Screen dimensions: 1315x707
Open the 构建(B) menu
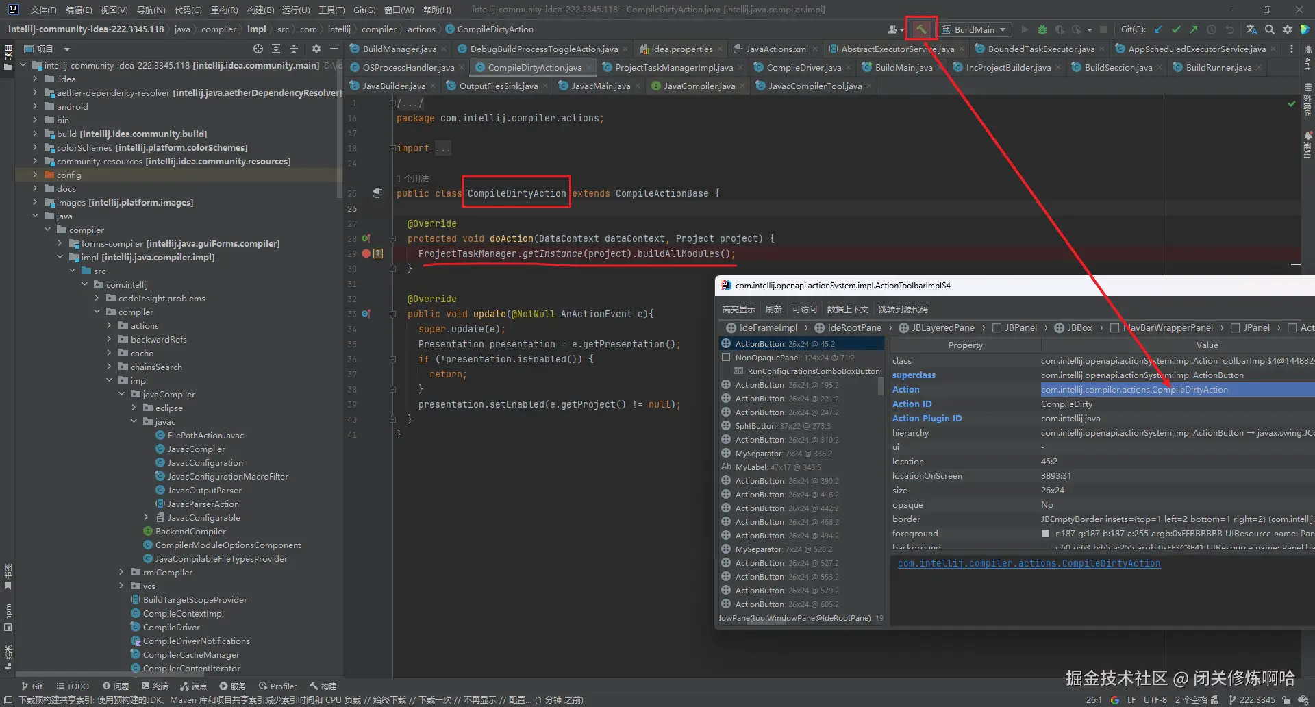tap(260, 10)
